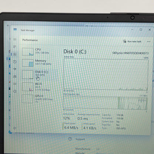Click the back arrow in Settings window behind
This screenshot has width=154, height=154.
pos(8,26)
